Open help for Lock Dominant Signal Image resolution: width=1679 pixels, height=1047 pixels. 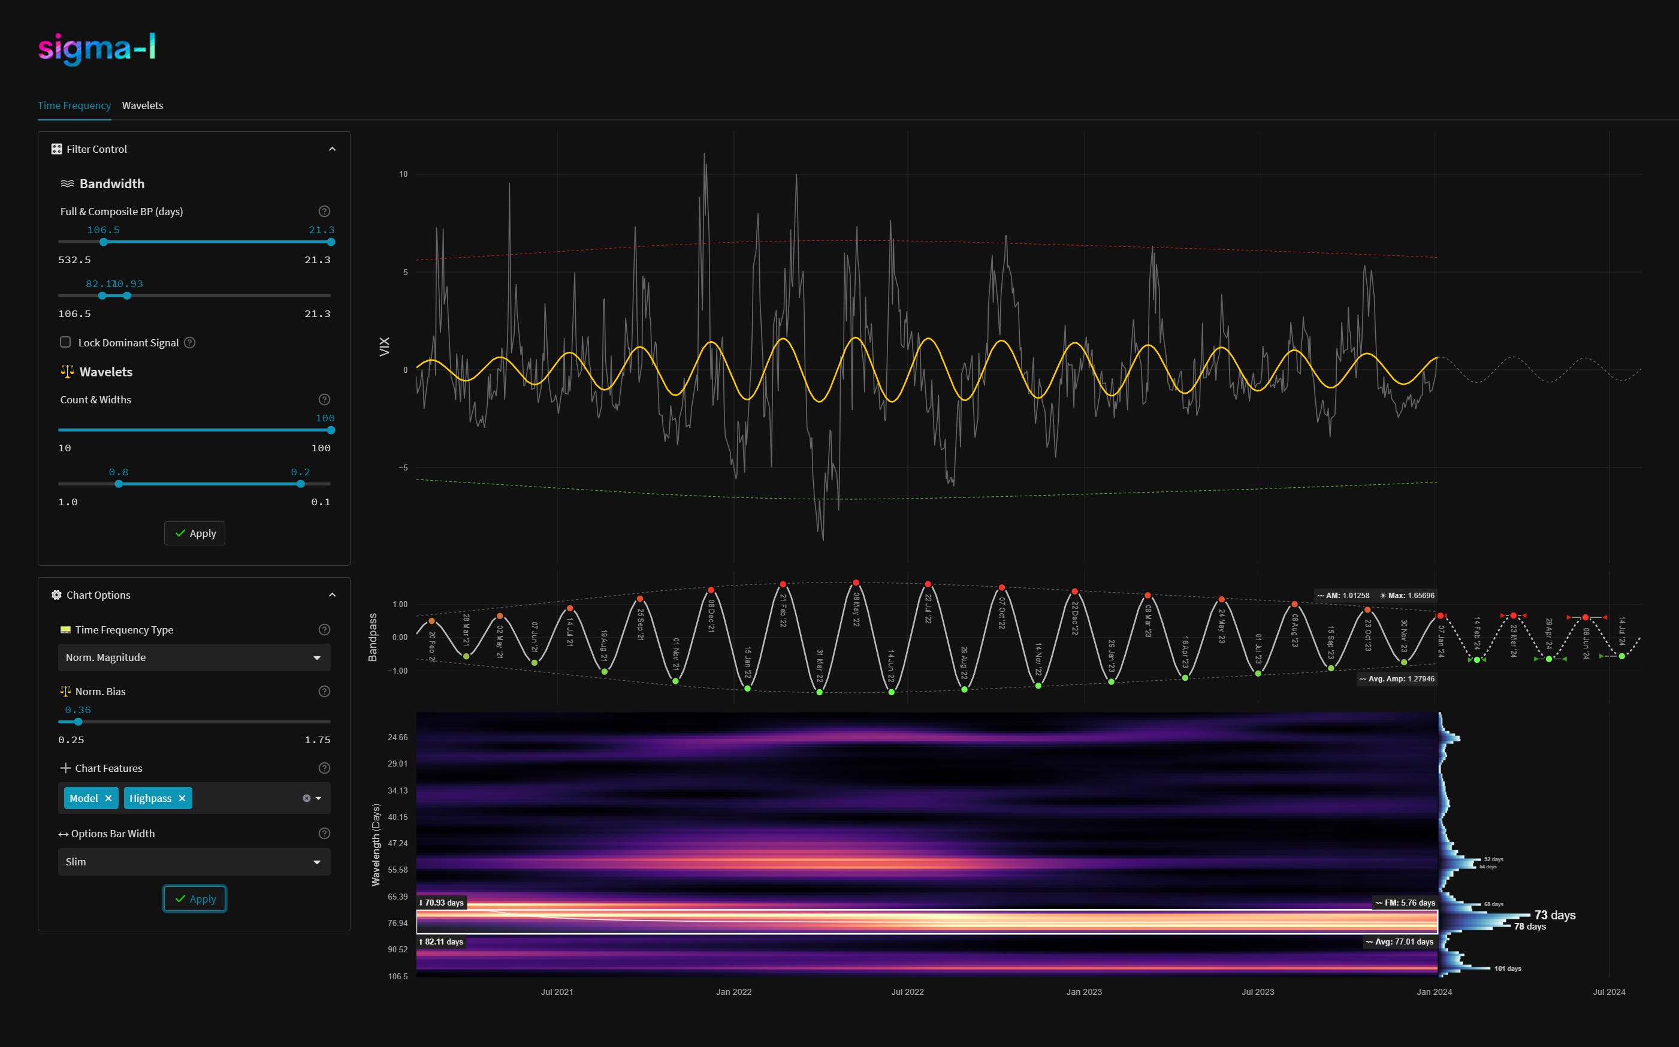click(190, 343)
